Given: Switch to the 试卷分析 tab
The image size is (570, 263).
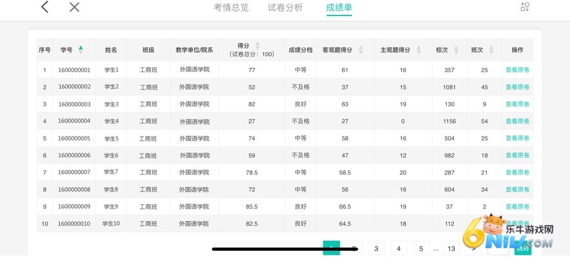Looking at the screenshot, I should pyautogui.click(x=285, y=8).
